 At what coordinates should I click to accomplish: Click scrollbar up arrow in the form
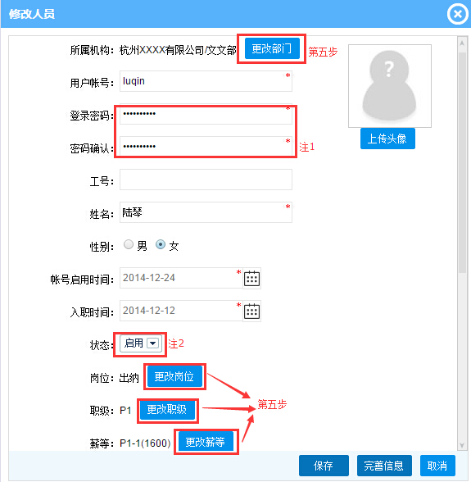click(462, 43)
